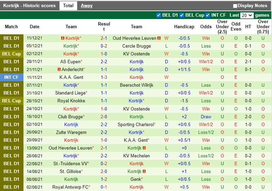Screen dimensions: 272x191
Task: Uncheck the BEL Cup filter
Action: click(182, 15)
